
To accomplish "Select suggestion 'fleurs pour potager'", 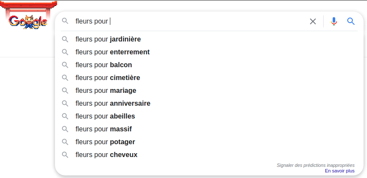I will click(209, 142).
